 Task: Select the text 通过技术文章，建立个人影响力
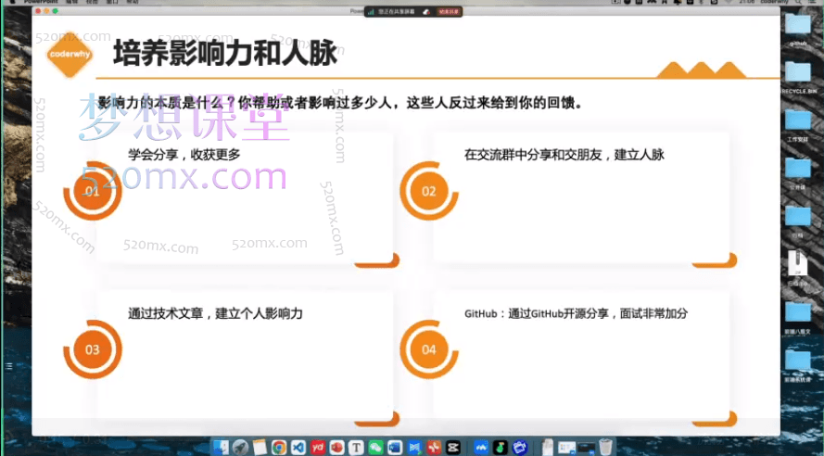(x=215, y=313)
